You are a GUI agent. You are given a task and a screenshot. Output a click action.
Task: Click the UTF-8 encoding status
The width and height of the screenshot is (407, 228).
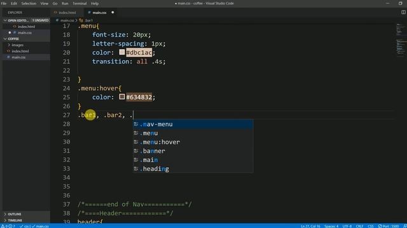(x=347, y=226)
